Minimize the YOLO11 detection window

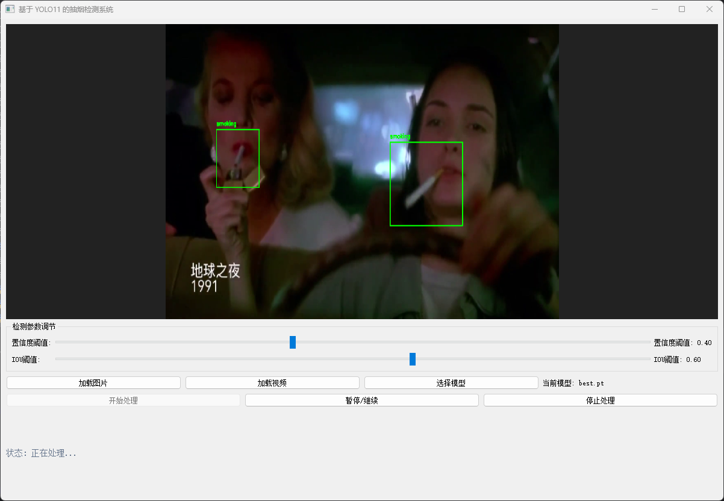point(654,10)
